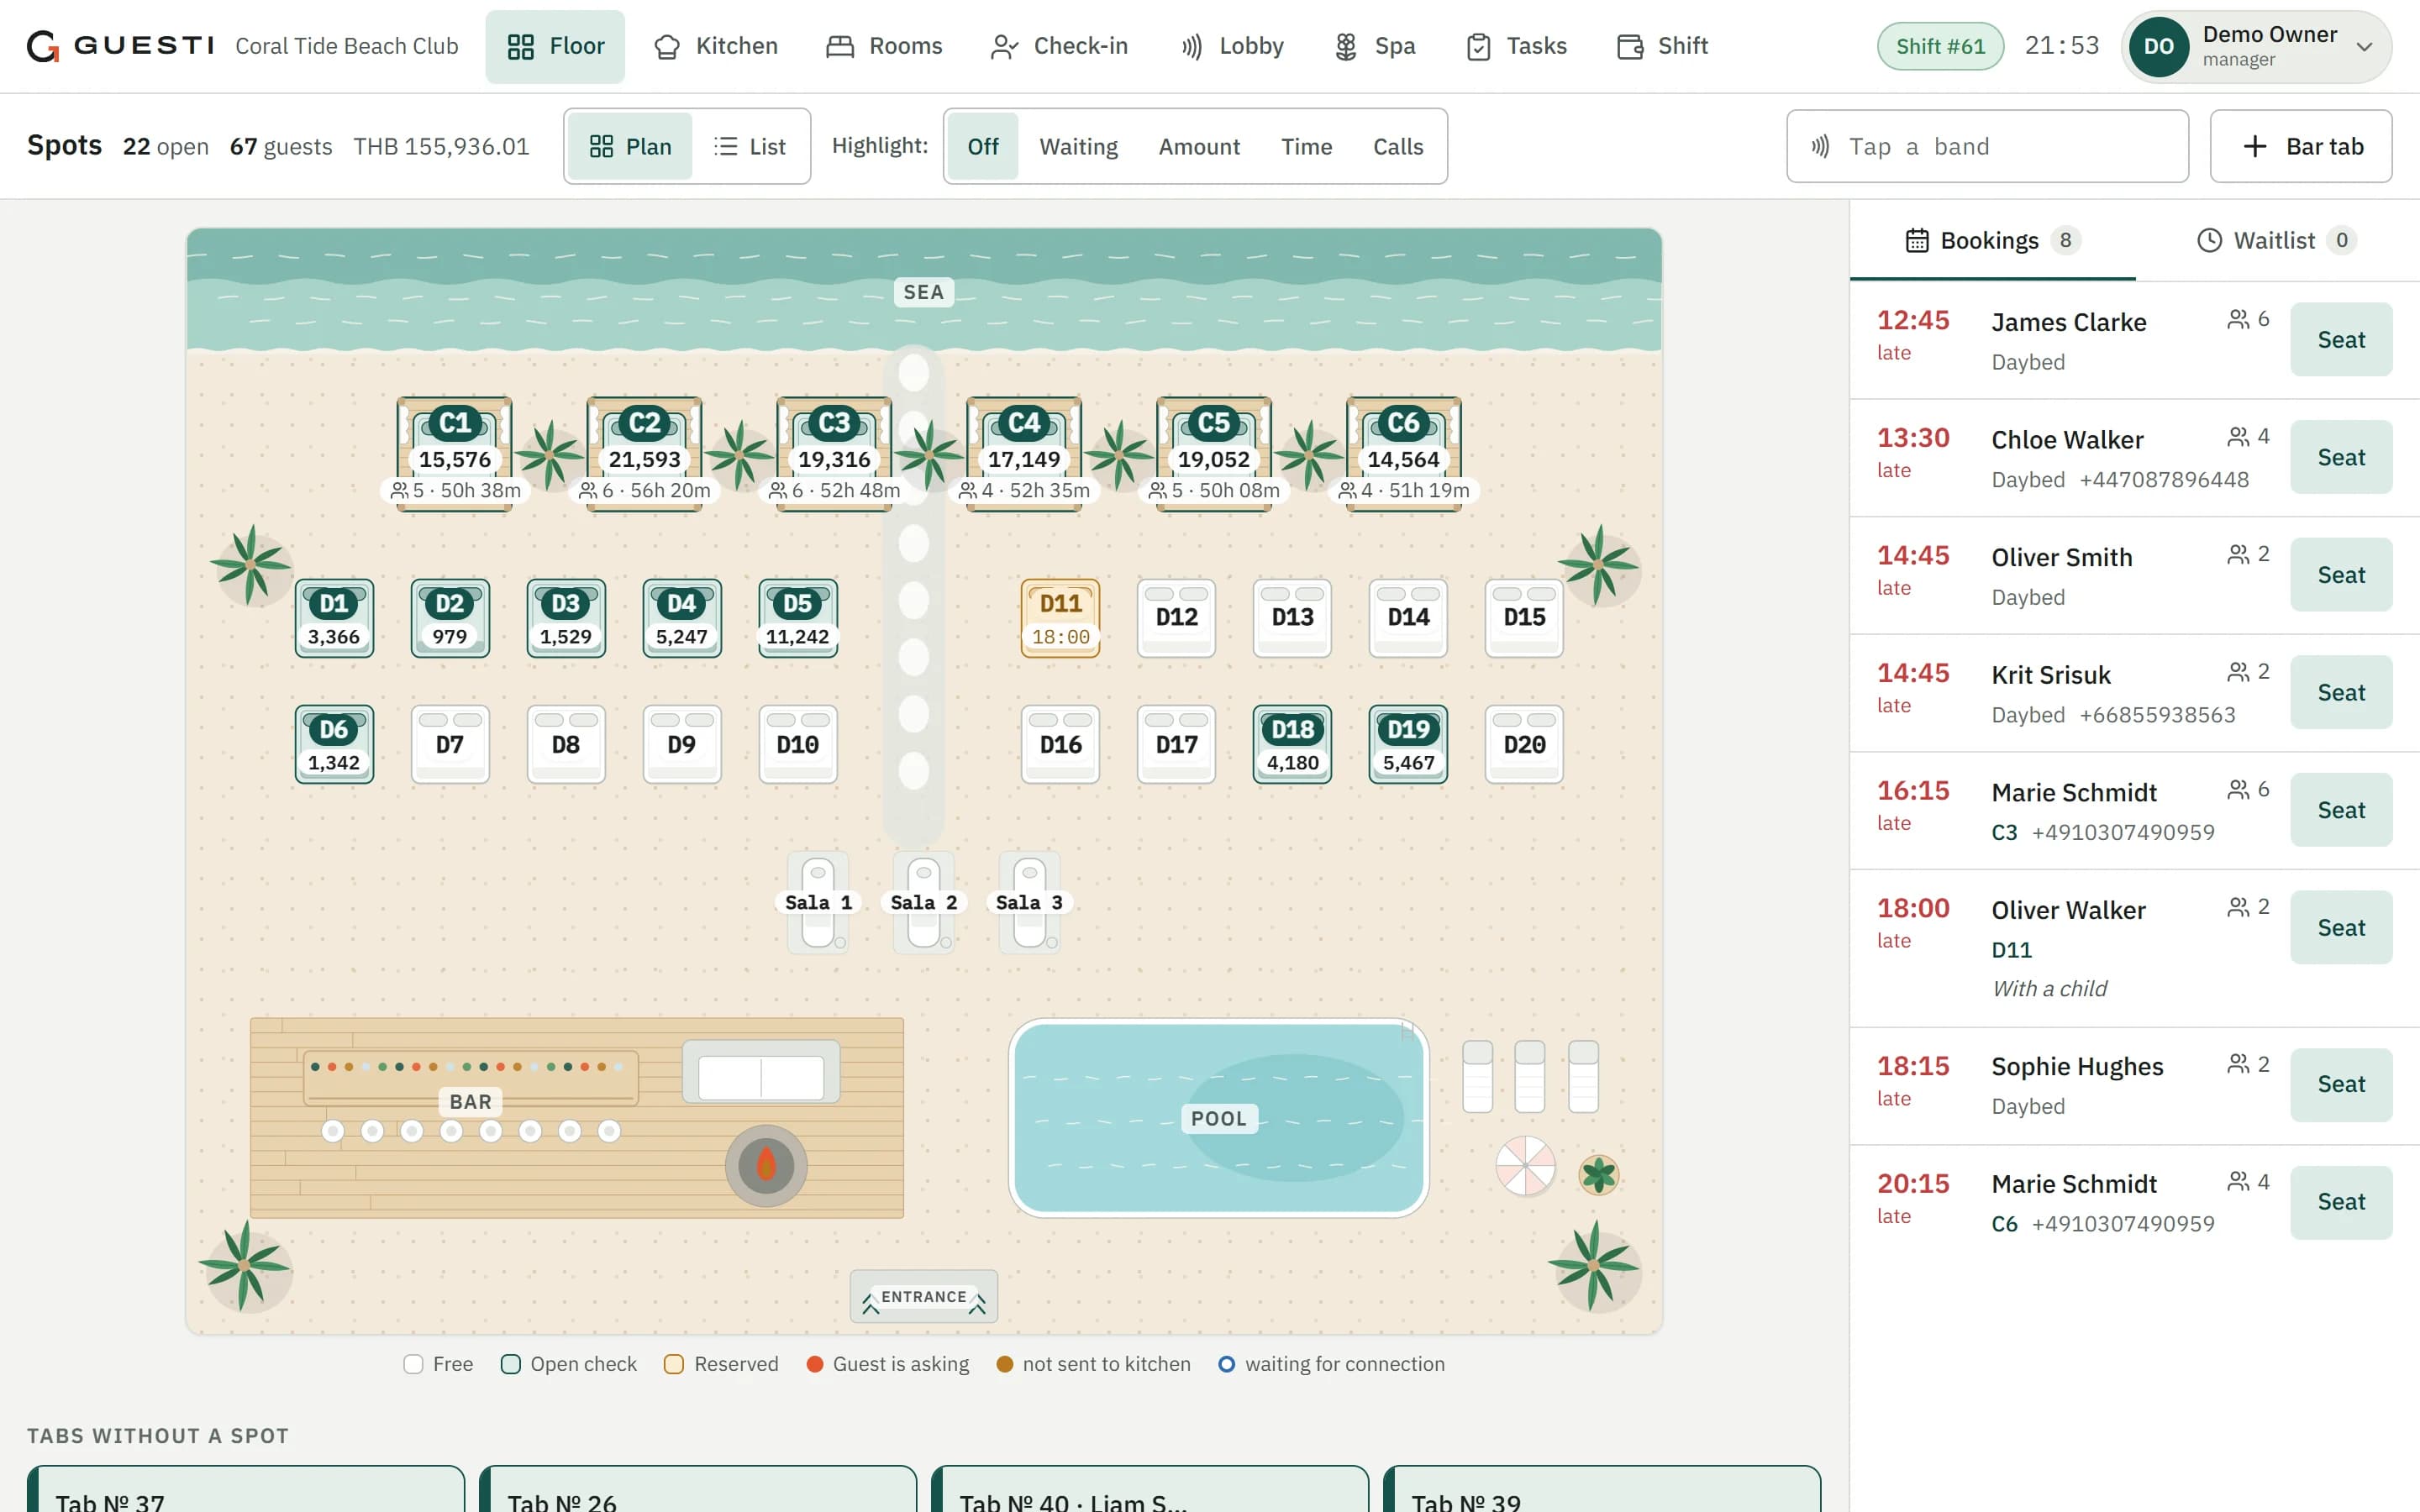Open daybed D19 with 5,467
The height and width of the screenshot is (1512, 2420).
1408,744
